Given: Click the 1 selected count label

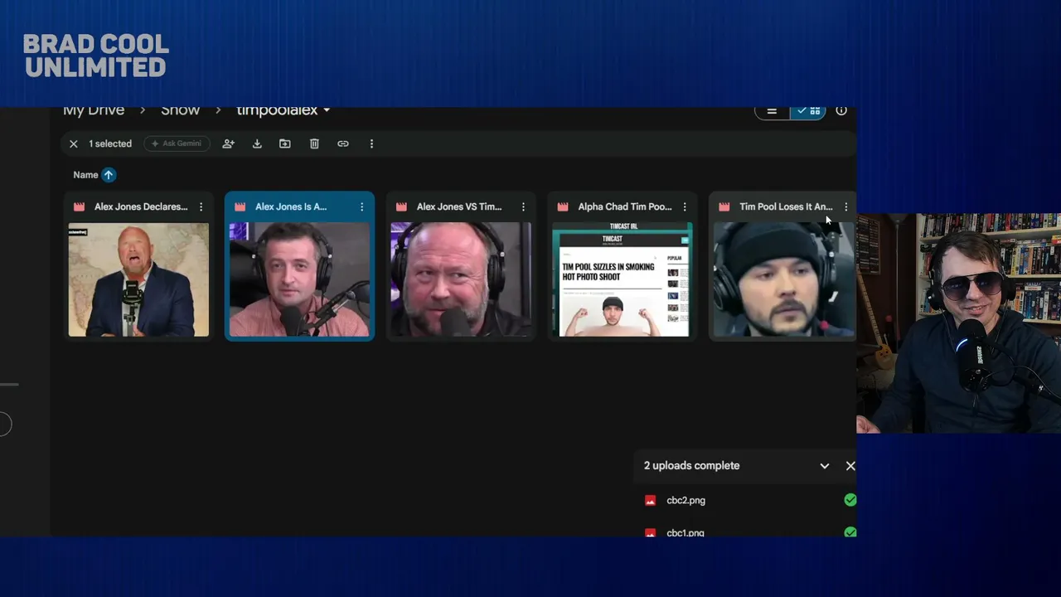Looking at the screenshot, I should [x=110, y=144].
